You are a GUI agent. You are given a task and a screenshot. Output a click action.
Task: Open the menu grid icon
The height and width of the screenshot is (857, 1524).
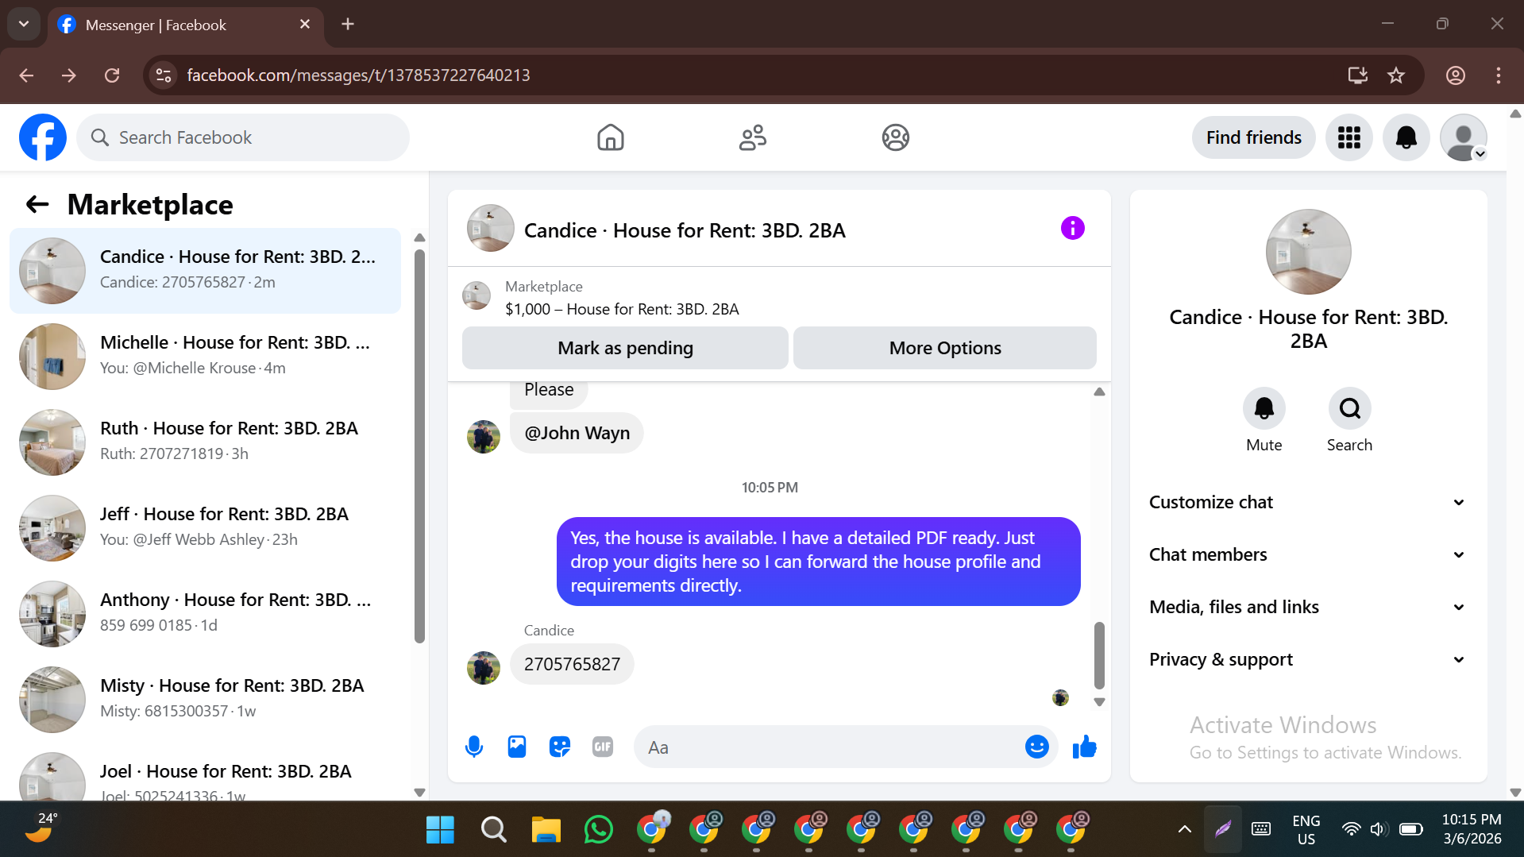[x=1348, y=137]
